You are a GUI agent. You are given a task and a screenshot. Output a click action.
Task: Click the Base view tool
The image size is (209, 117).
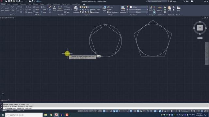tap(179, 9)
